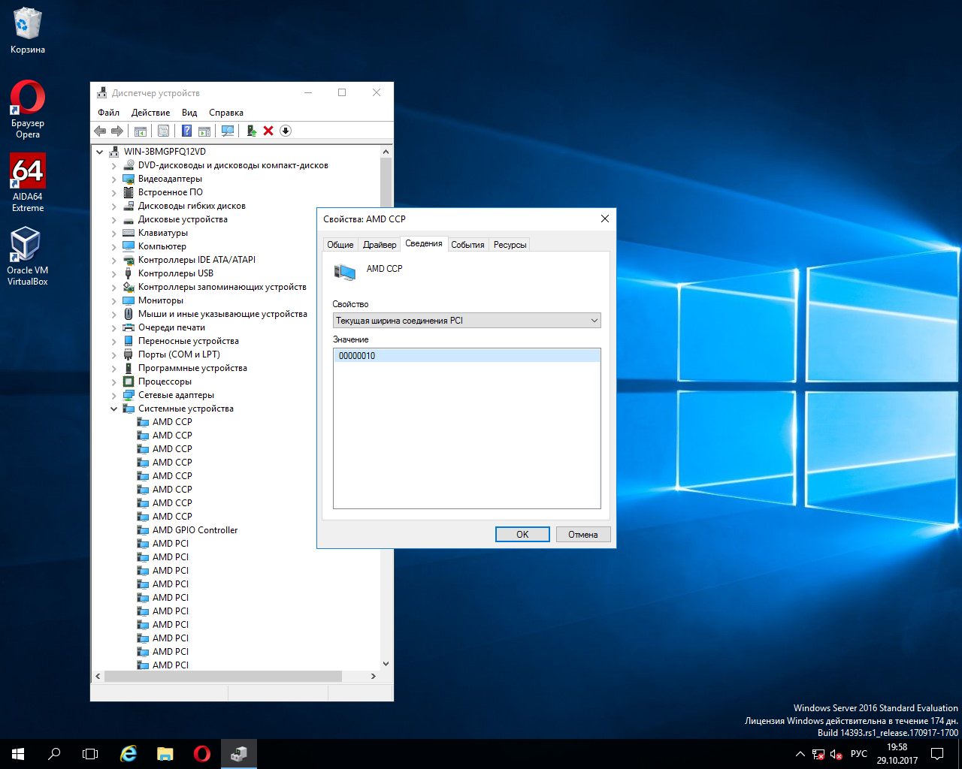Click the Отмена button
962x769 pixels.
[582, 535]
